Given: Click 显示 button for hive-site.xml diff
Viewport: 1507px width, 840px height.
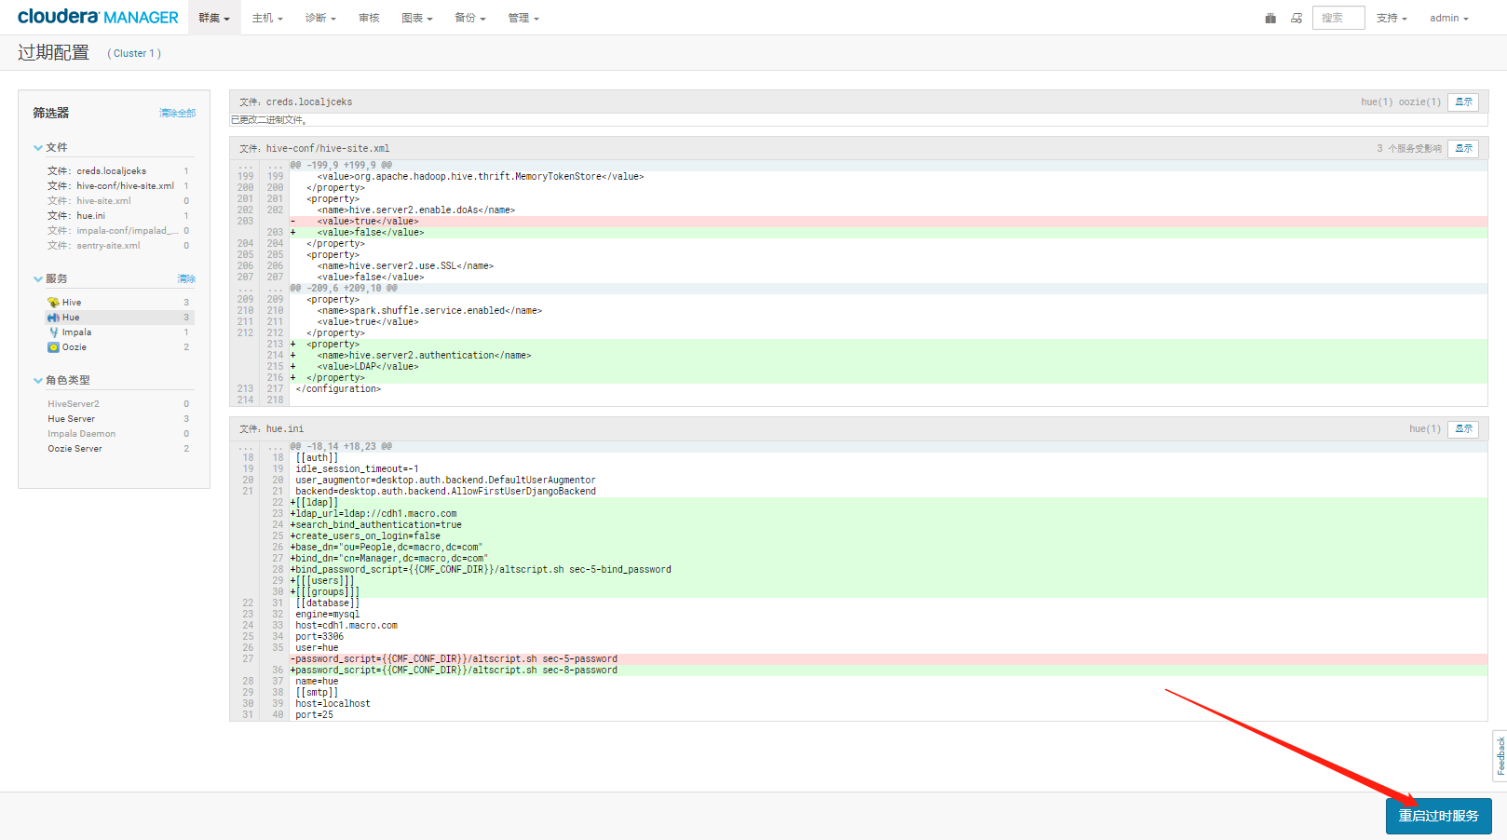Looking at the screenshot, I should point(1463,148).
